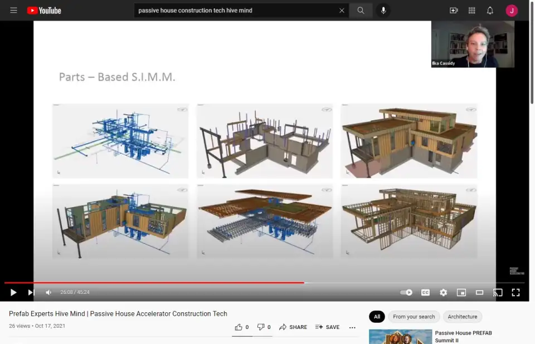Enable theater mode view
Screen dimensions: 535x344
click(x=479, y=292)
